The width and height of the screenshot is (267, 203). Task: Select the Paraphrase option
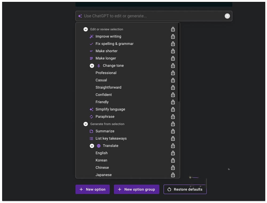point(105,117)
